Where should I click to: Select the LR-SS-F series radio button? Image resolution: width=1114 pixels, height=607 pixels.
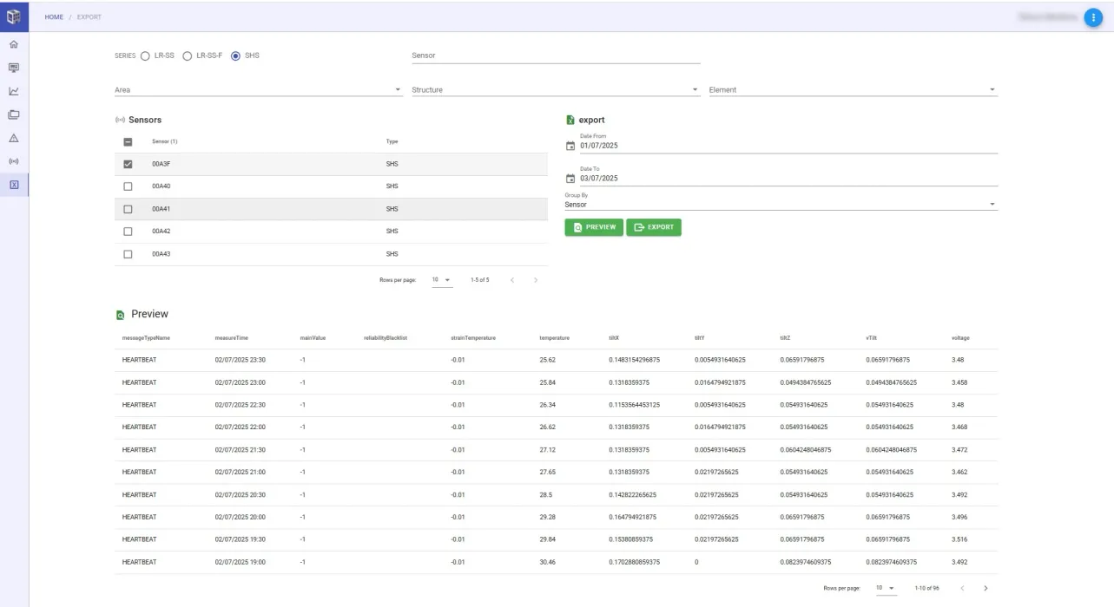[x=187, y=55]
